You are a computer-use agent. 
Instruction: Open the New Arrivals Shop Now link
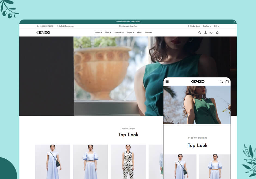pos(128,26)
